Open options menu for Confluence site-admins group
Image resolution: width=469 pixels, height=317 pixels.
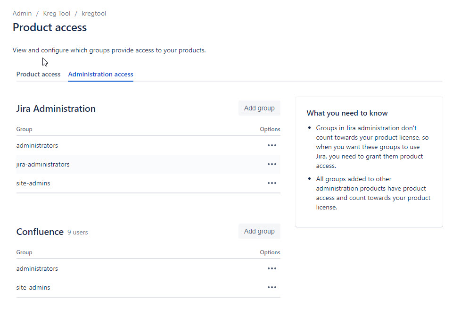point(272,287)
